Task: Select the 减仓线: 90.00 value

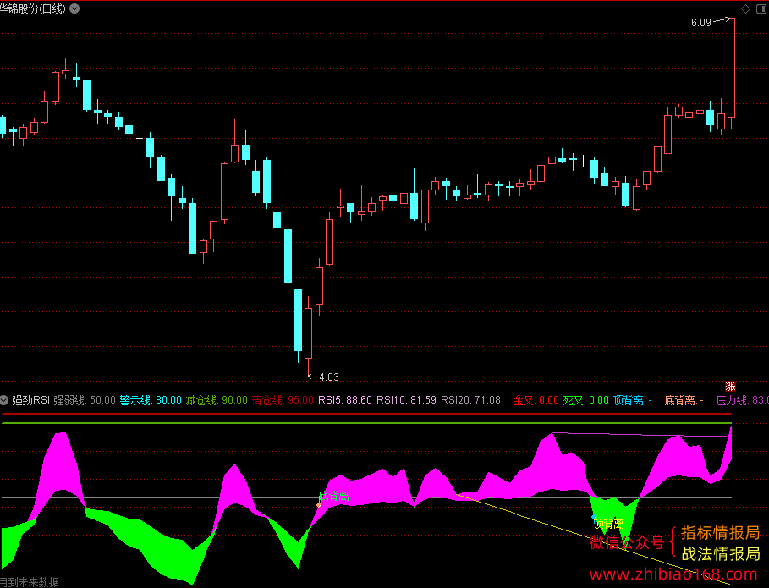Action: pyautogui.click(x=217, y=400)
